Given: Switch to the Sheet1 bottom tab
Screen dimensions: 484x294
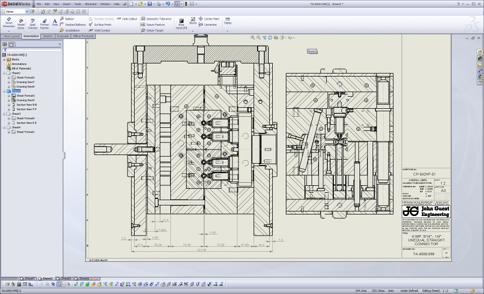Looking at the screenshot, I should click(x=28, y=278).
